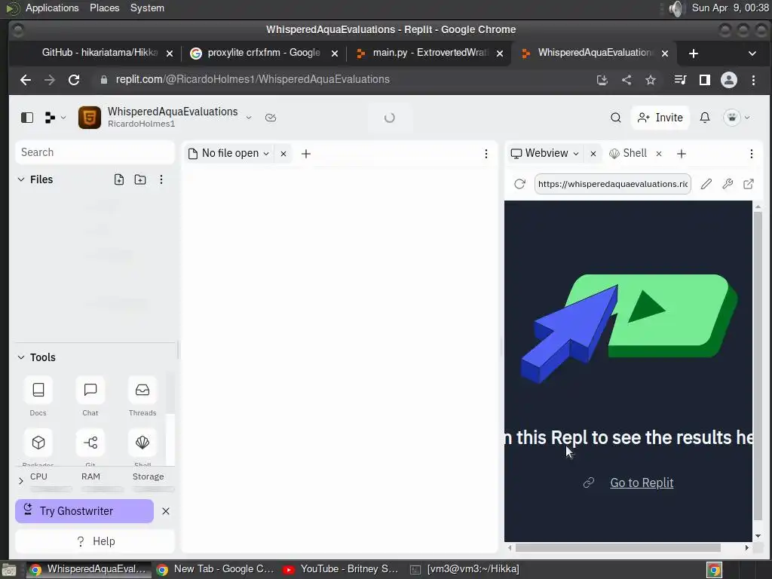Switch to the GitHub hikariatama Chrome tab
The image size is (772, 579).
click(x=99, y=53)
